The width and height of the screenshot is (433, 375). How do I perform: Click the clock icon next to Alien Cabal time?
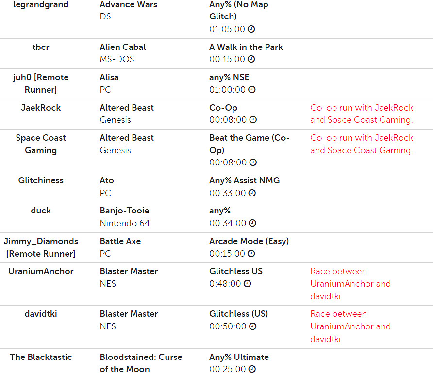click(251, 59)
